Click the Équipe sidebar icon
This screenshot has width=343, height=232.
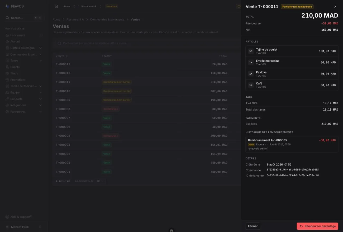(7, 92)
